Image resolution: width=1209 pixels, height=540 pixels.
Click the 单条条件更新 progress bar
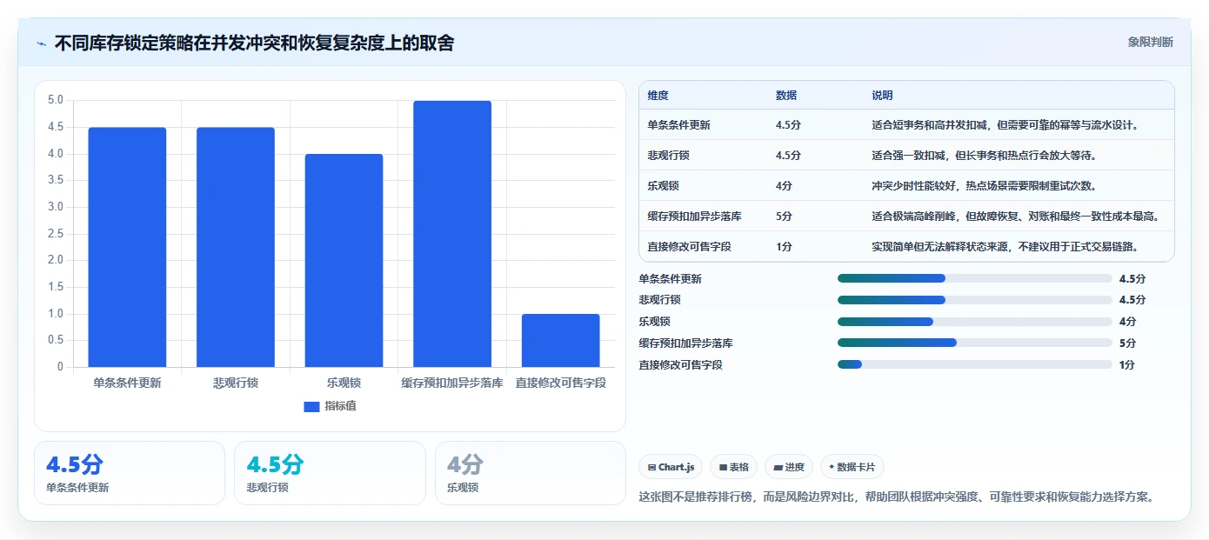(x=974, y=278)
